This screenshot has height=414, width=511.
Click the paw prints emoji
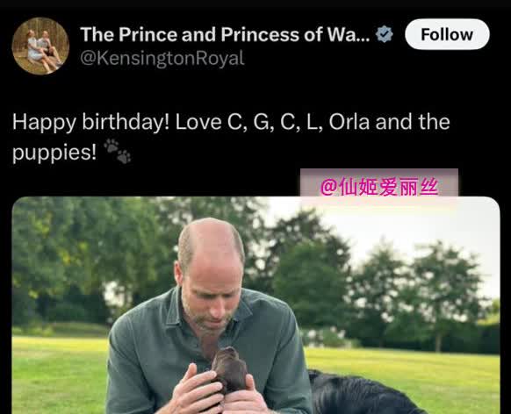[118, 152]
